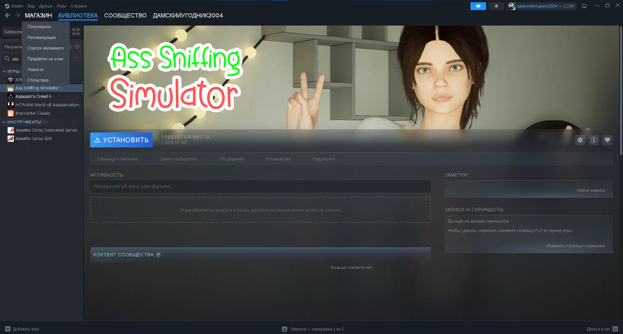The image size is (623, 334).
Task: Switch to Big Picture mode icon
Action: [x=584, y=6]
